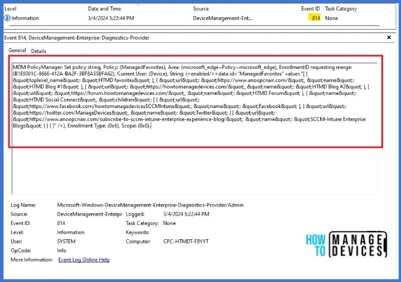Click the Source value DeviceManagement-Enterpr in details

click(x=89, y=214)
